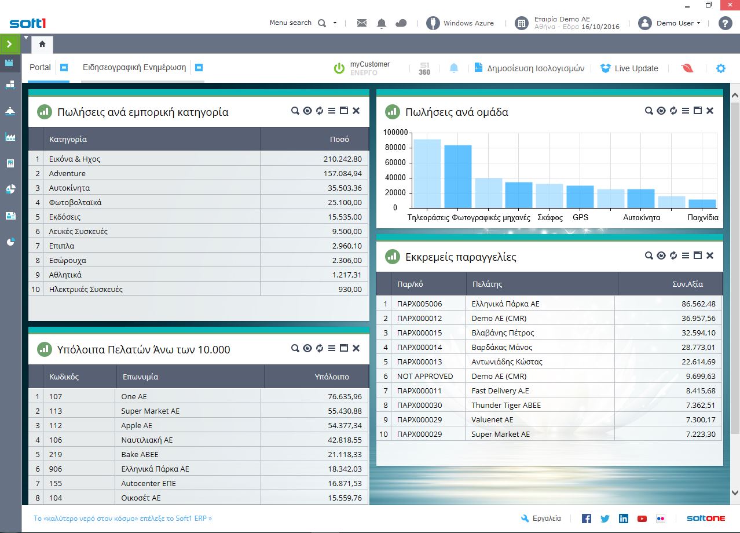Search within Πωλήσεις ανά εμπορική κατηγορία widget

tap(295, 111)
